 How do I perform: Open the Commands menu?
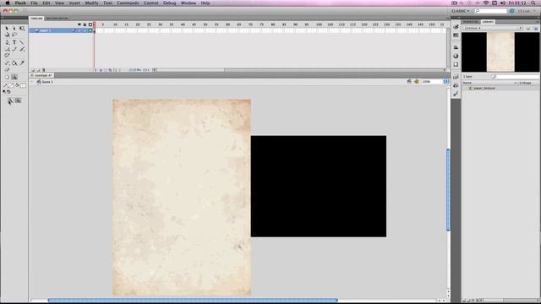coord(128,3)
